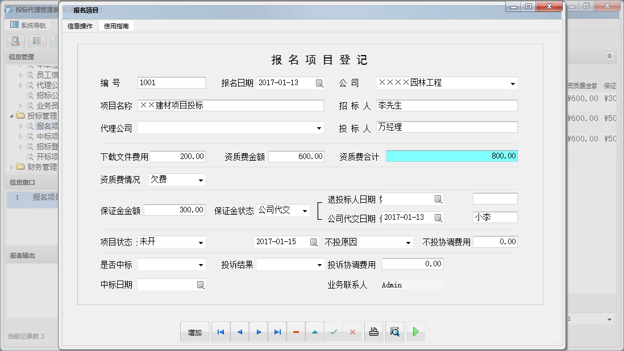Screen dimensions: 624x351
Task: Expand the 代理公司 combo box
Action: click(319, 128)
